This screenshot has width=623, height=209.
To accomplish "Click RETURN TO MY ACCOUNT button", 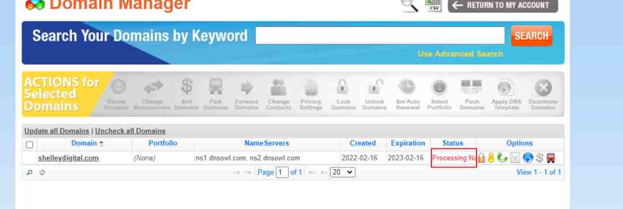I will point(502,6).
